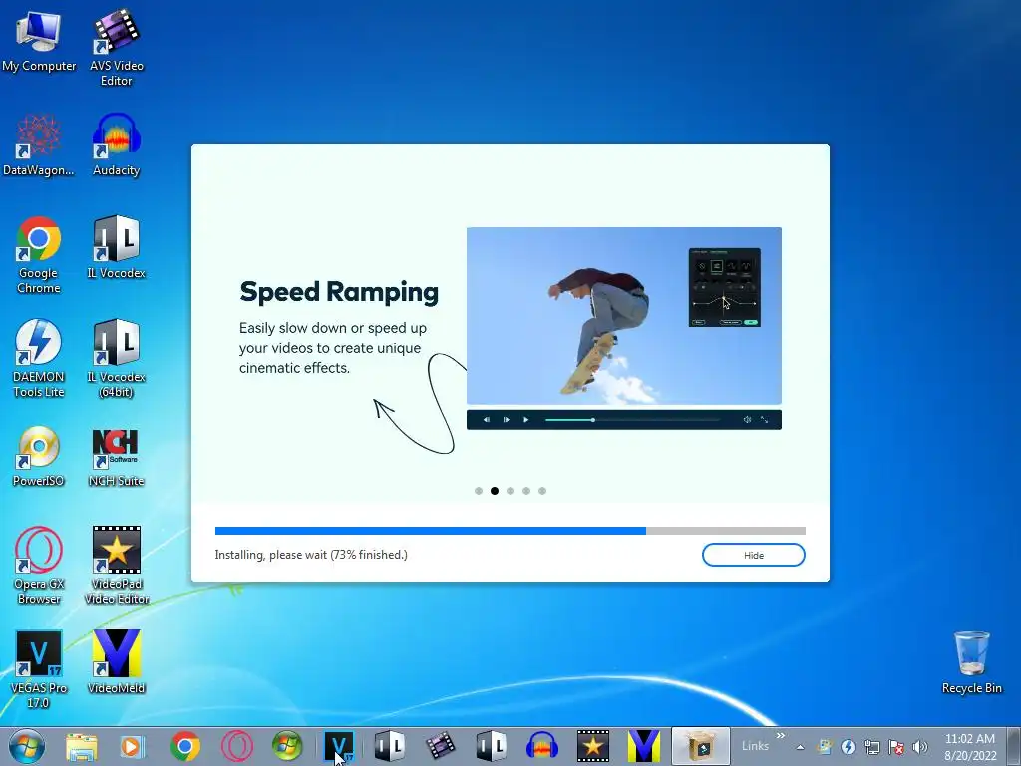This screenshot has width=1021, height=766.
Task: Launch VEGAS Pro from the taskbar
Action: (x=339, y=746)
